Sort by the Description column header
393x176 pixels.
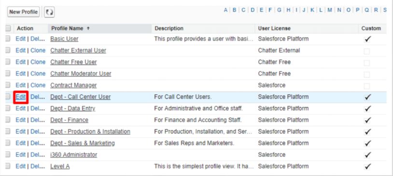click(203, 28)
